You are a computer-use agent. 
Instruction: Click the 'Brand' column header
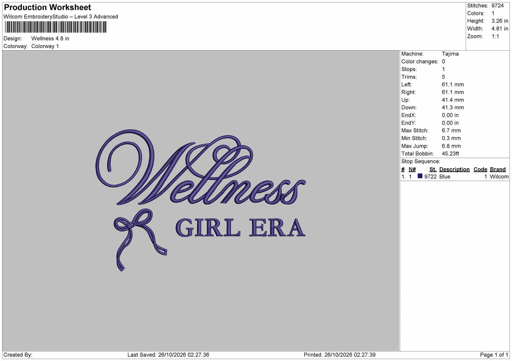[498, 169]
